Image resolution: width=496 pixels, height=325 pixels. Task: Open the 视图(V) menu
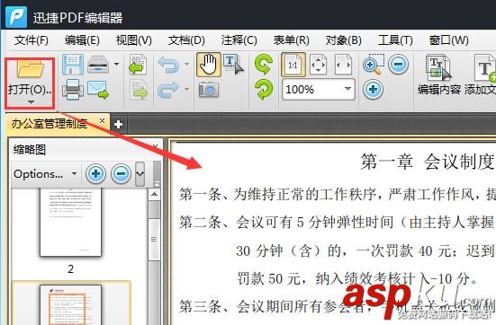click(x=134, y=40)
